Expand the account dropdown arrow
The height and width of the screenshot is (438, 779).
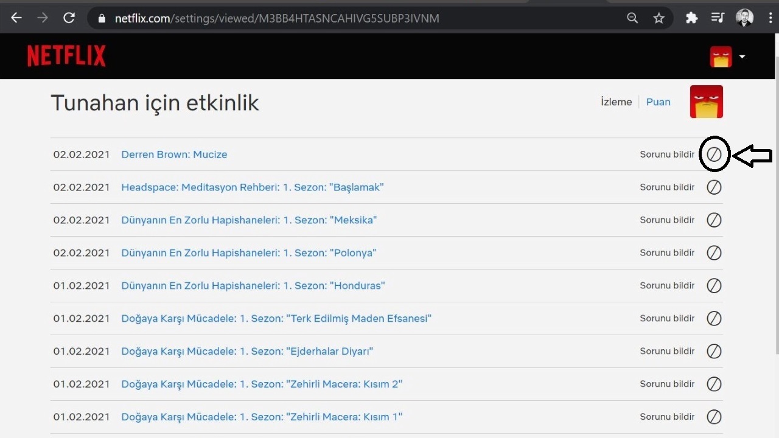(742, 57)
